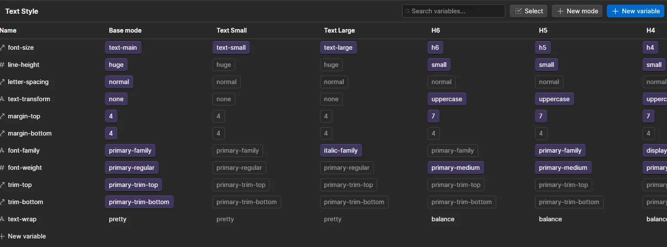Click the text-transform variable name
The height and width of the screenshot is (247, 667).
pos(29,99)
